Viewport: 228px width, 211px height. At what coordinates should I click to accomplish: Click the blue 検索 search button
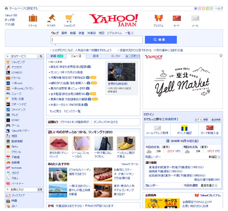(161, 40)
